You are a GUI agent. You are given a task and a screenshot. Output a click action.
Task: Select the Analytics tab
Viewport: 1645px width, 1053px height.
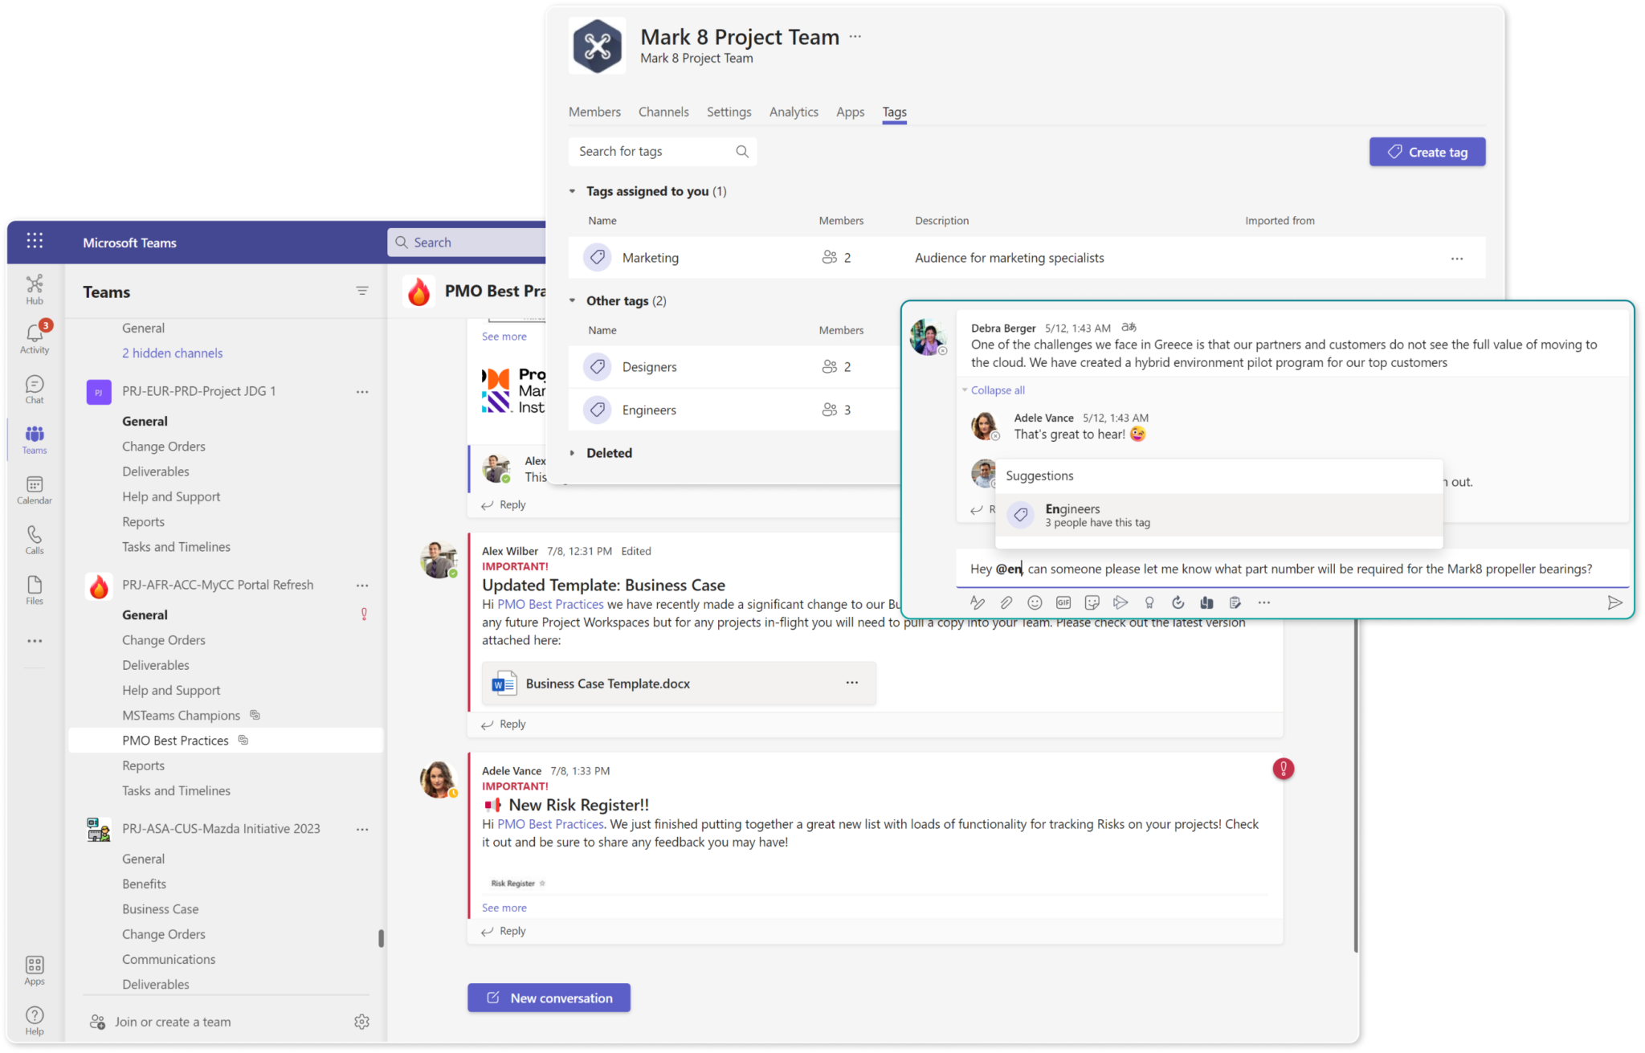tap(793, 110)
